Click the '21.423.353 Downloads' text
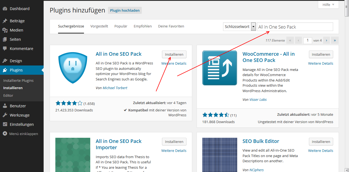The image size is (349, 172). 74,110
